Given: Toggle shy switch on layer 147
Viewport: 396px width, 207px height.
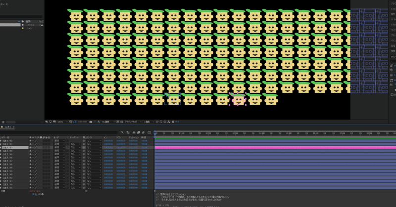Looking at the screenshot, I should pos(30,161).
